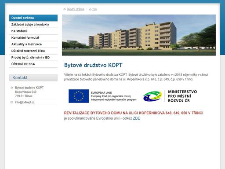
Task: Click the 739 61 Třinec postal line
Action: (24, 96)
